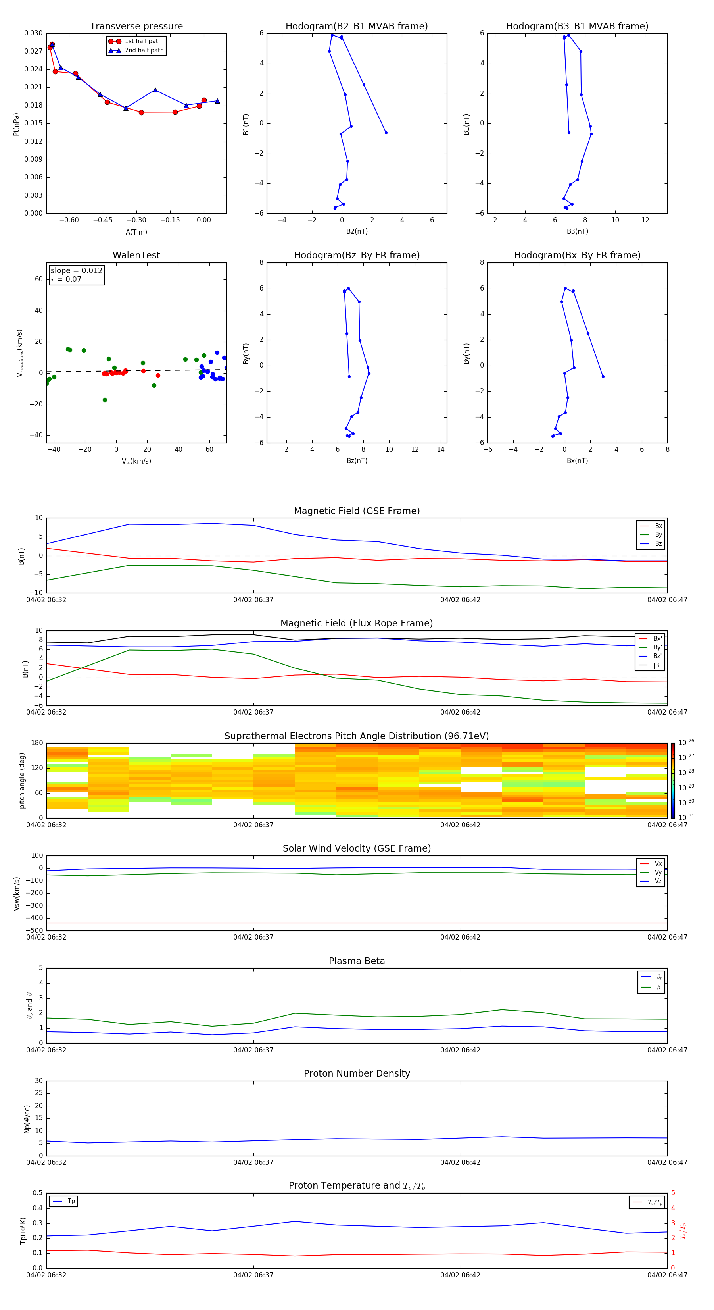Click 'Hodogram(Bz_By FR frame)' title
Image resolution: width=714 pixels, height=1310 pixels.
pos(357,255)
